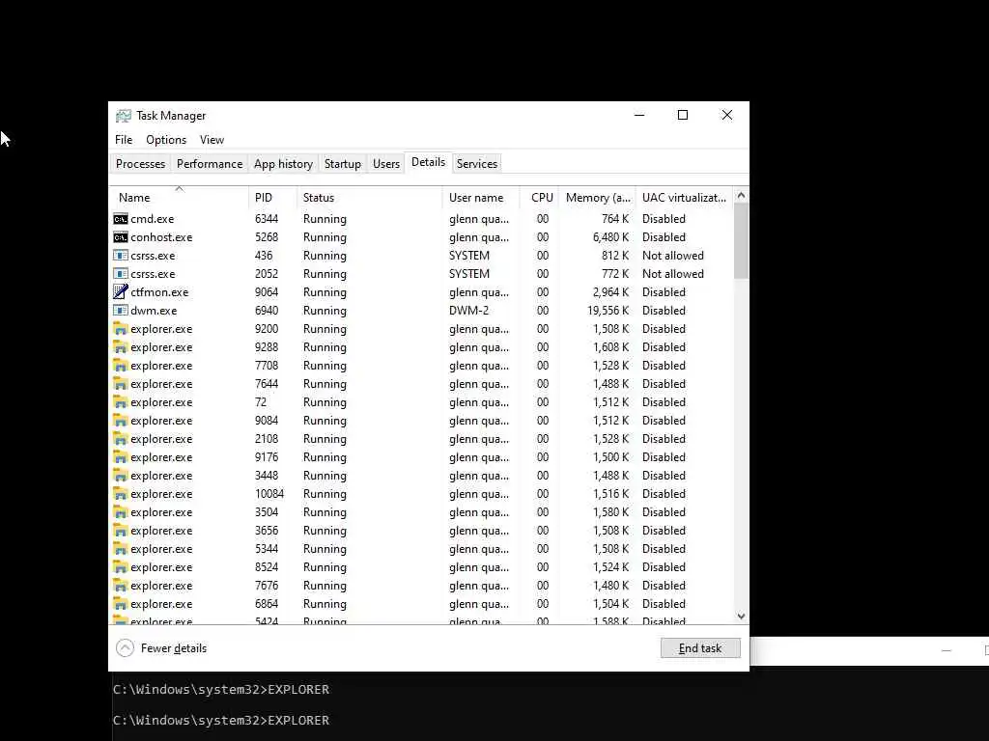Viewport: 989px width, 741px height.
Task: Switch to the Startup tab
Action: (x=343, y=164)
